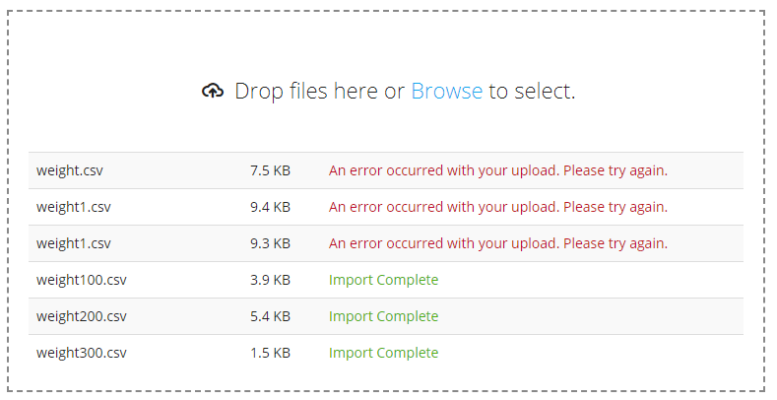Click the upload error message for weight.csv

click(497, 170)
